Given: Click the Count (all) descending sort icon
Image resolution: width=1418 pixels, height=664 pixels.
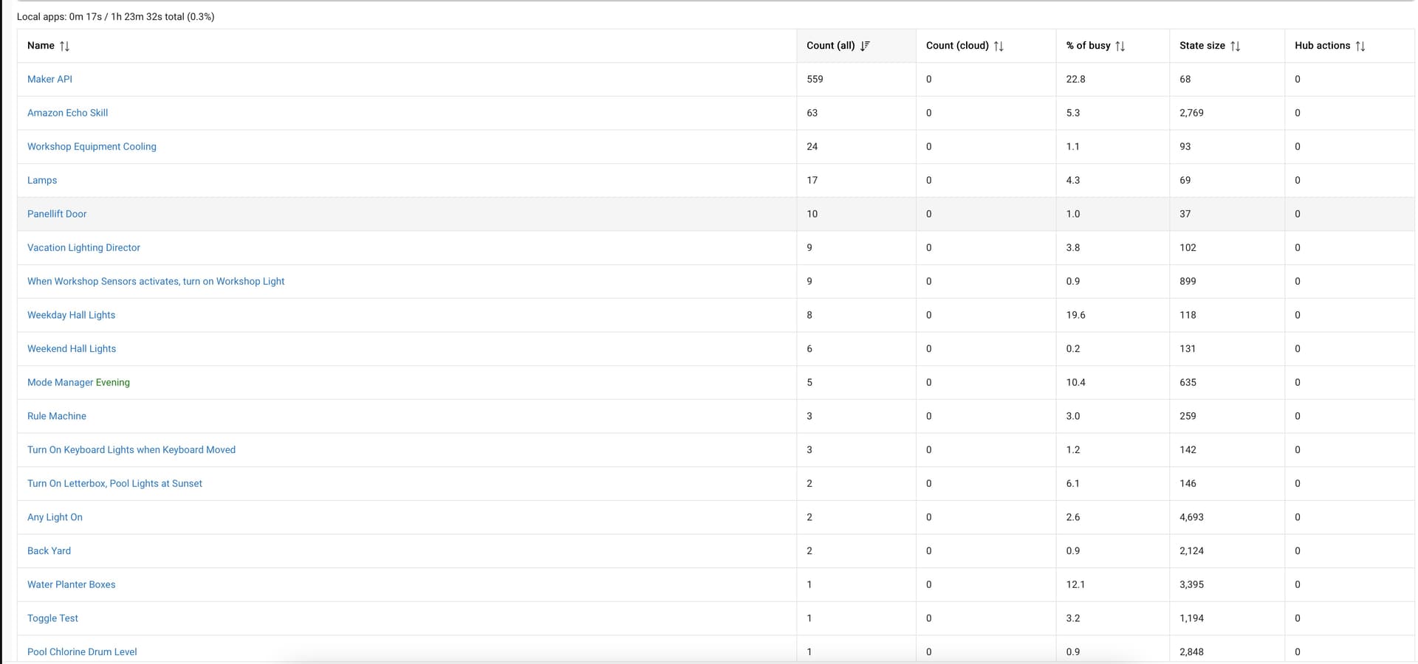Looking at the screenshot, I should coord(865,46).
